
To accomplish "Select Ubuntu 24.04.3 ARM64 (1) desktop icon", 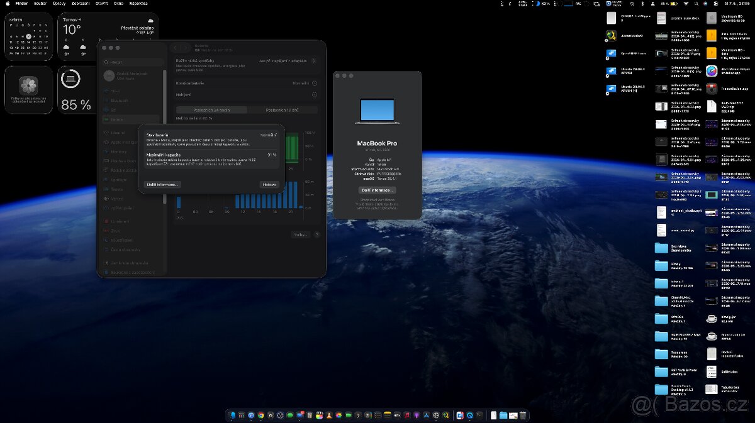I will coord(611,89).
